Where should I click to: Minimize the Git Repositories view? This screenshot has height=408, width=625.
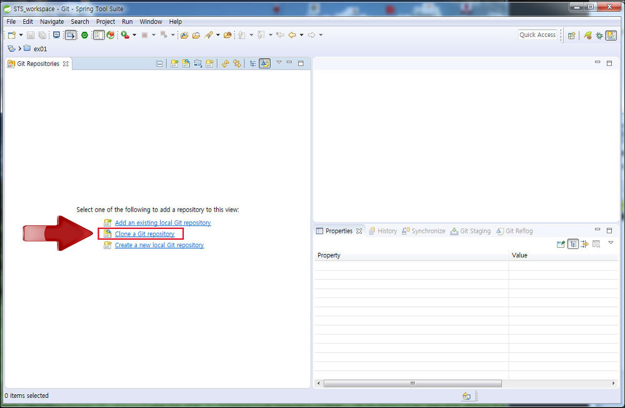point(289,63)
